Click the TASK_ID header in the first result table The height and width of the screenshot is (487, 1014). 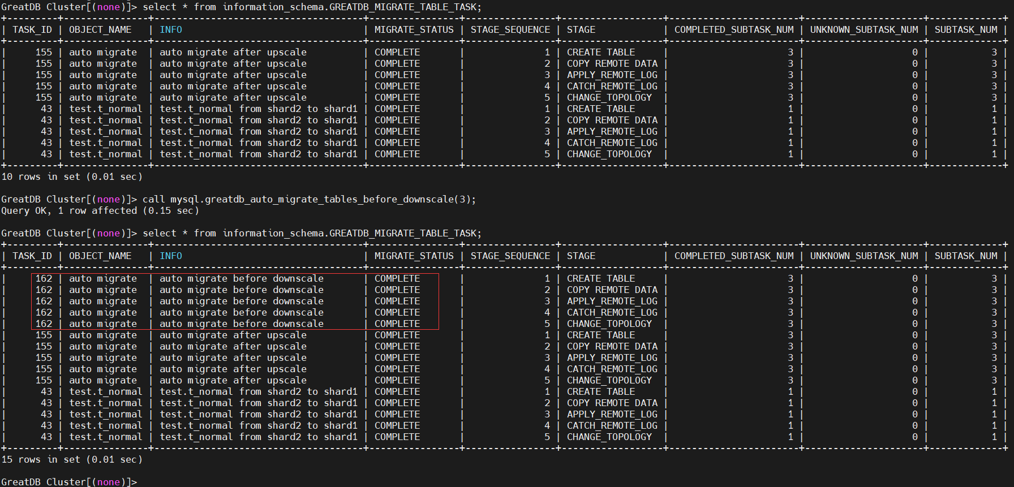(x=32, y=29)
